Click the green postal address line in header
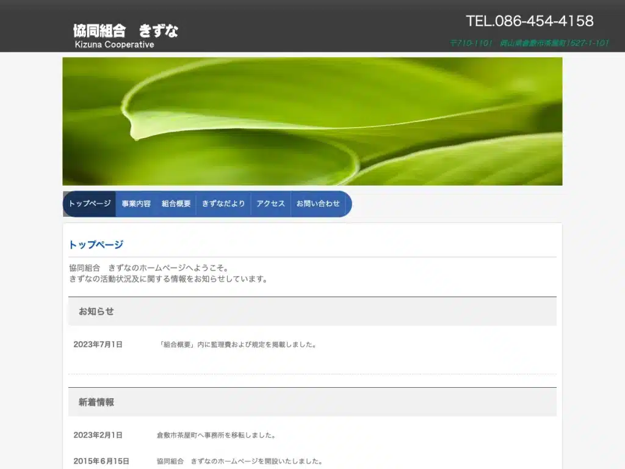Screen dimensions: 625x469 (x=529, y=43)
